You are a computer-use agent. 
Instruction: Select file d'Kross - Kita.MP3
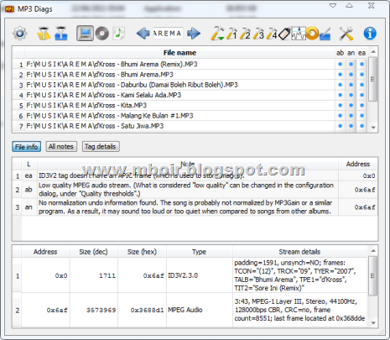[x=179, y=106]
